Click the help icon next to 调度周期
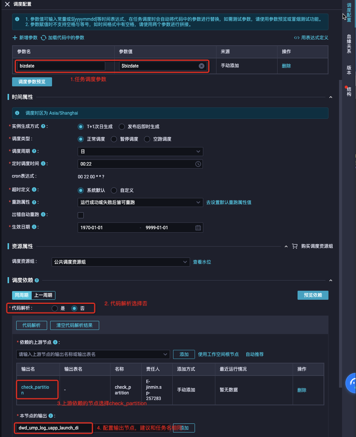 34,151
